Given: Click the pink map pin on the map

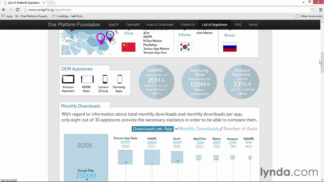Looking at the screenshot, I should pyautogui.click(x=101, y=39).
